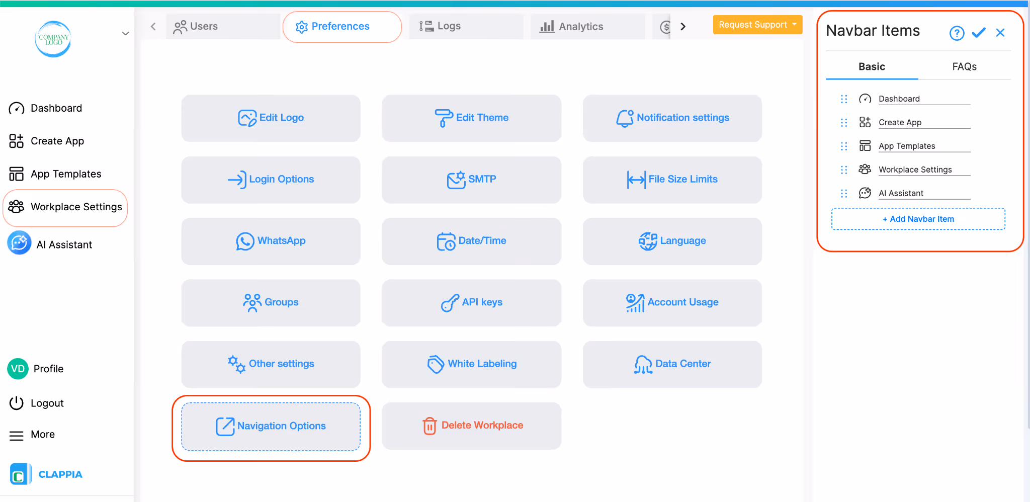1030x502 pixels.
Task: Click the drag handle for AI Assistant navbar item
Action: point(844,194)
